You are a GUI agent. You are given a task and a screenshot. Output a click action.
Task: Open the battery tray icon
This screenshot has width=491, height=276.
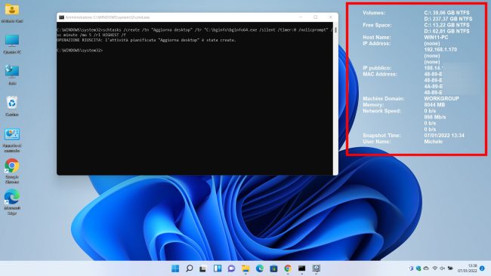450,268
